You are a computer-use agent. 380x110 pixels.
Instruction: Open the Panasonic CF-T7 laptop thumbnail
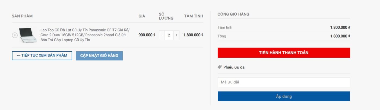(x=28, y=35)
